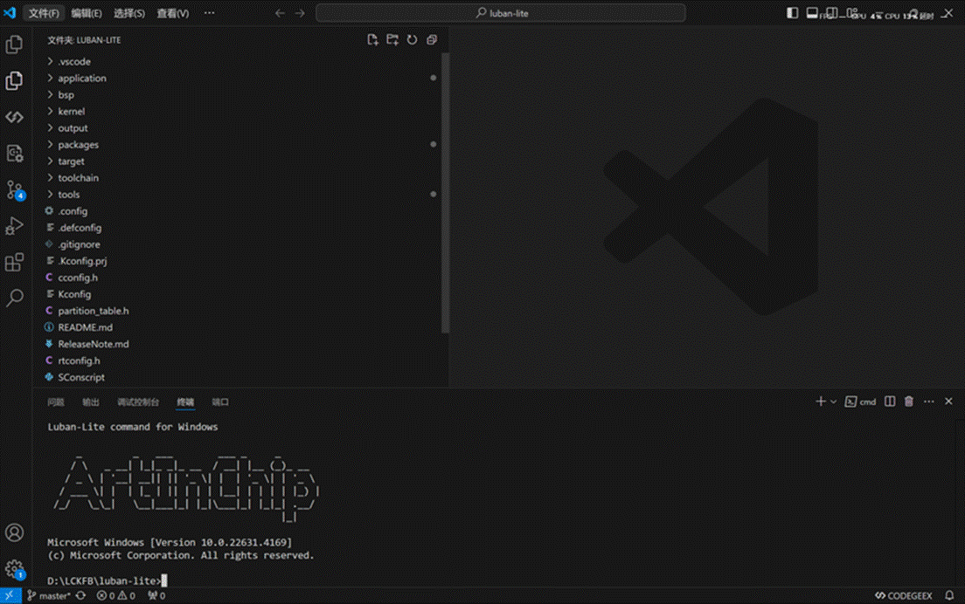Click the ports count 0 in status bar
The width and height of the screenshot is (965, 604).
point(156,595)
